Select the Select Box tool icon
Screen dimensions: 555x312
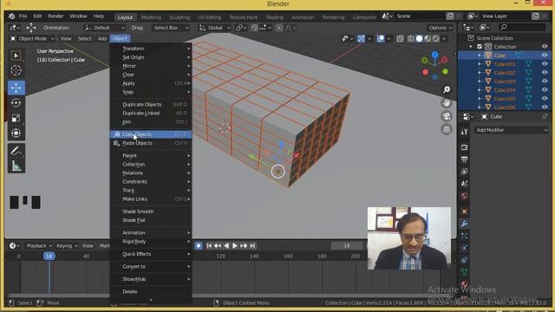tap(16, 55)
